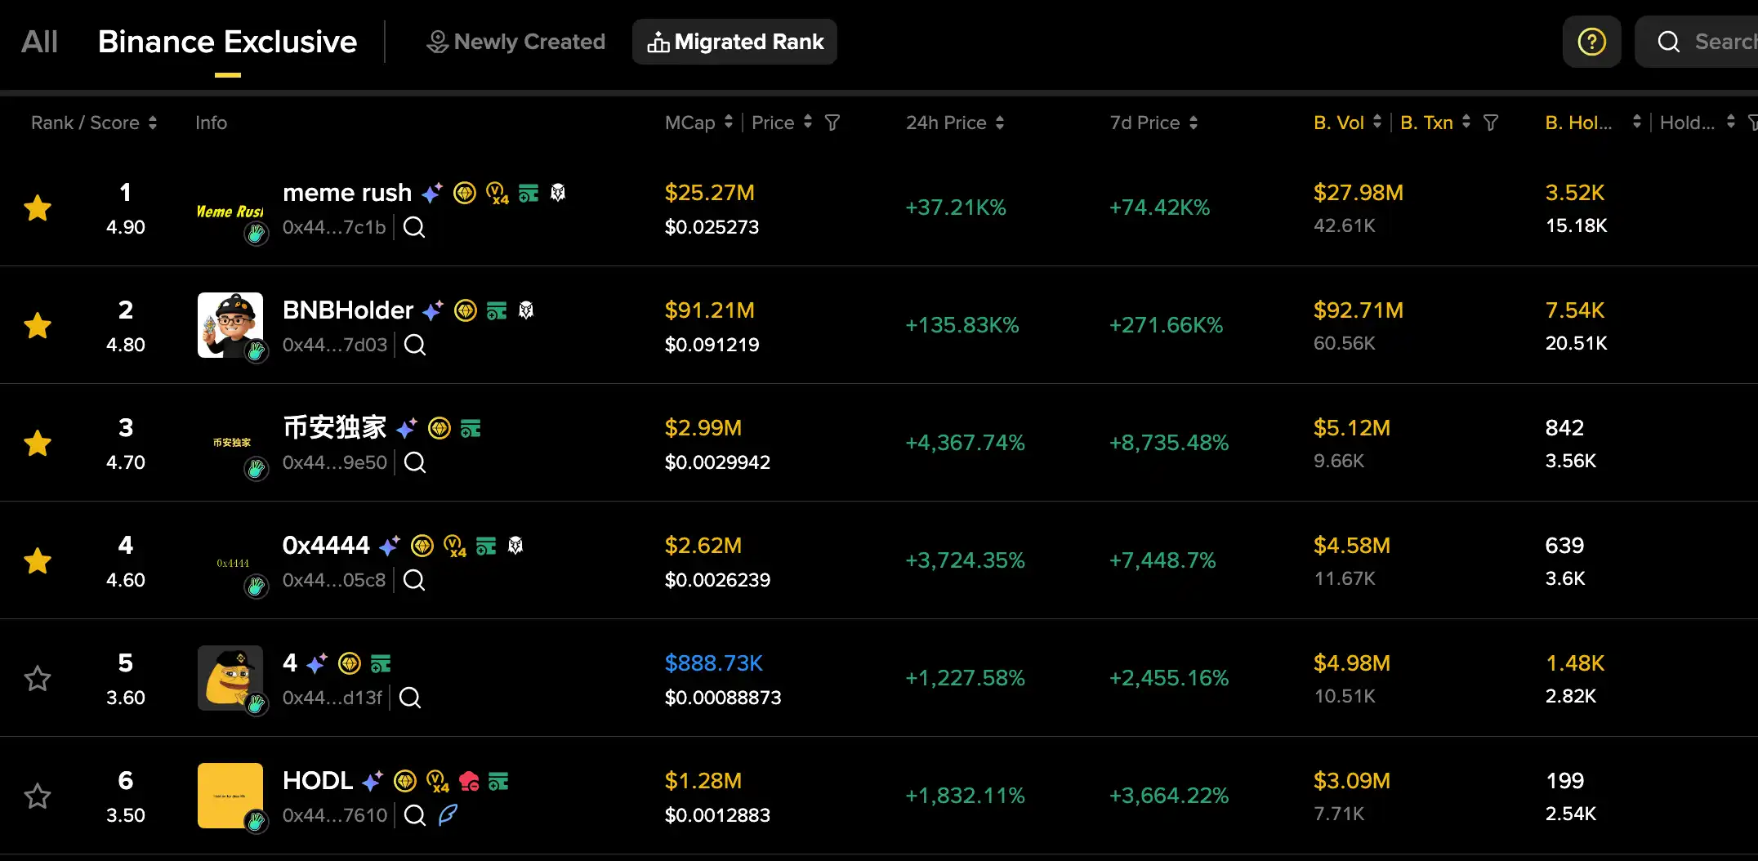The height and width of the screenshot is (861, 1758).
Task: Click the dev-sell chef hat badge on HODL
Action: click(468, 782)
